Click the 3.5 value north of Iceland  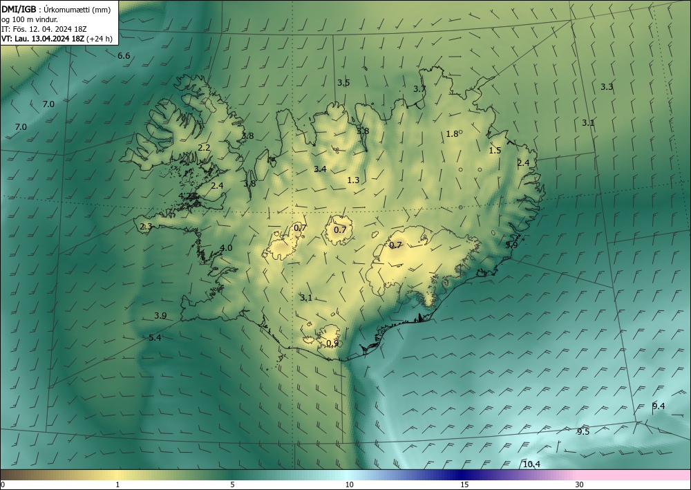[x=343, y=82]
